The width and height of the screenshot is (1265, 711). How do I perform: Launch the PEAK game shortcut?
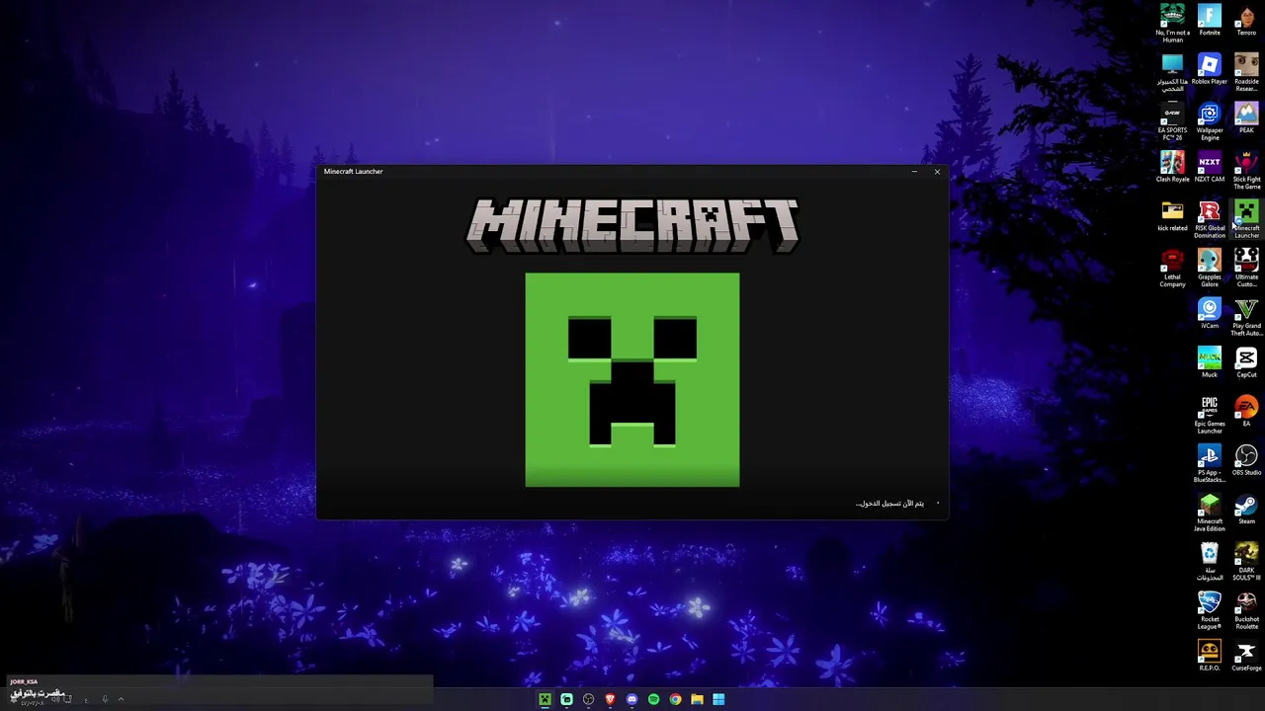(x=1246, y=118)
